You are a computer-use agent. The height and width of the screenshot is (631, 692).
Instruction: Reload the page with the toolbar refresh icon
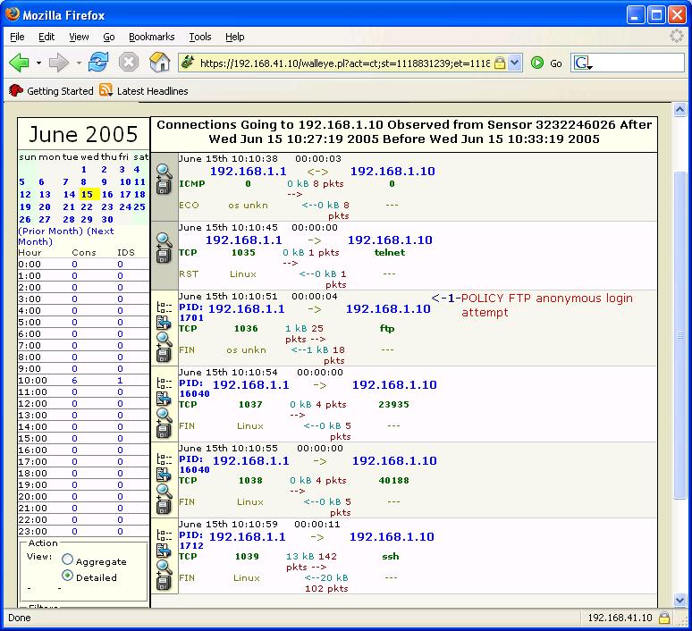98,63
